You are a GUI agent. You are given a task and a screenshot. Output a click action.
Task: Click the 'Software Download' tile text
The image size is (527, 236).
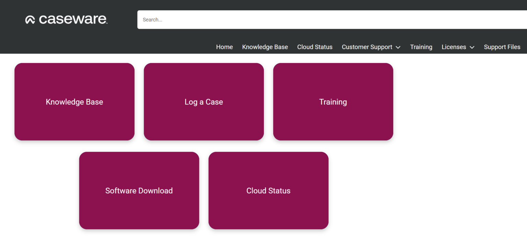139,191
